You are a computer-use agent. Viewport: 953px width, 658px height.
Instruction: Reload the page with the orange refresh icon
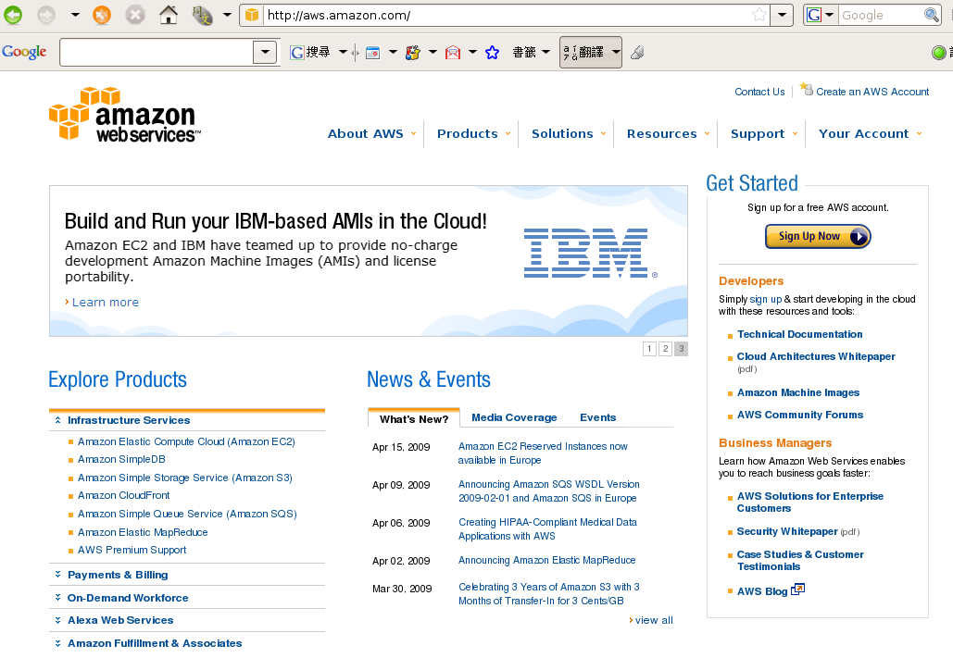102,14
